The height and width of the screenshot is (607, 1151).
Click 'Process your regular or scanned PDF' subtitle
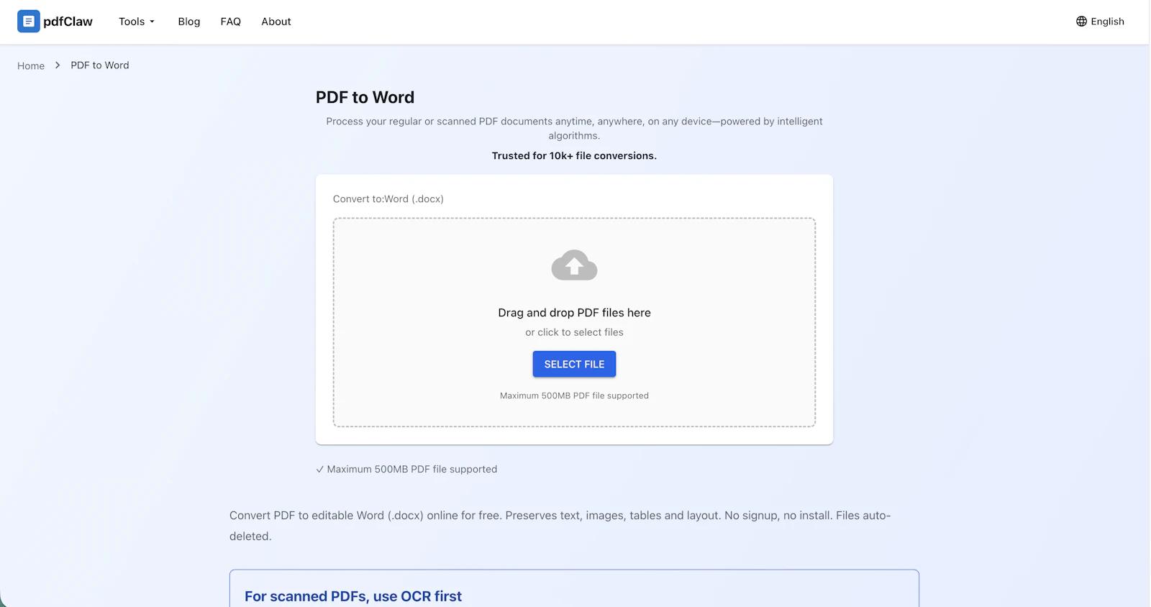tap(574, 129)
